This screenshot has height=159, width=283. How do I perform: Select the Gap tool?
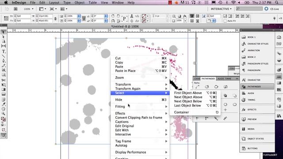(3, 46)
